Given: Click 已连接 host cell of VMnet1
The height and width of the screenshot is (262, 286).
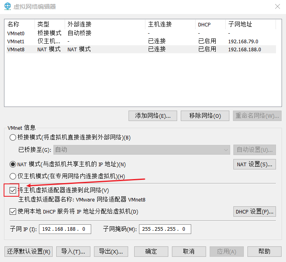Looking at the screenshot, I should tap(157, 41).
